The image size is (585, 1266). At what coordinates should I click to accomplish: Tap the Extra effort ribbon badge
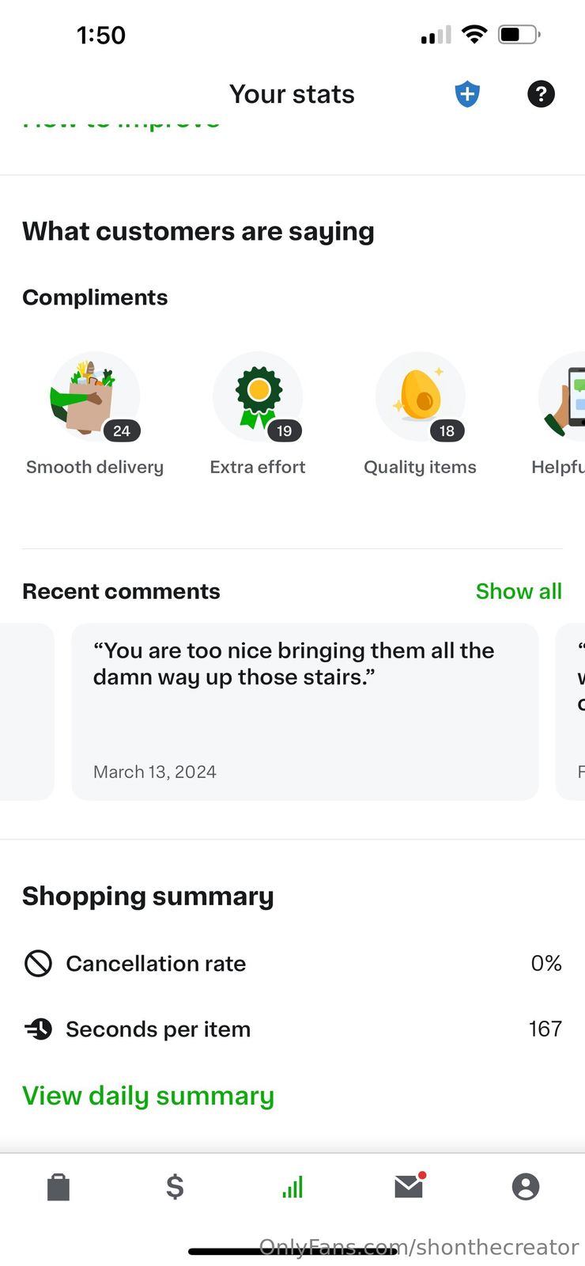(x=258, y=397)
